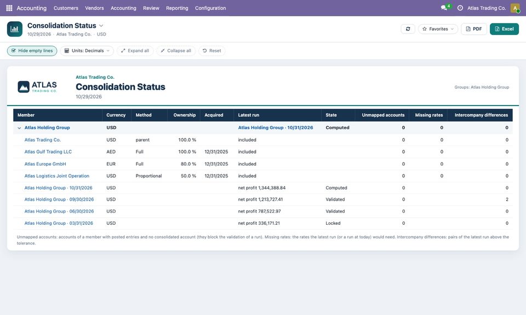Open the Reporting menu
526x315 pixels.
[177, 8]
